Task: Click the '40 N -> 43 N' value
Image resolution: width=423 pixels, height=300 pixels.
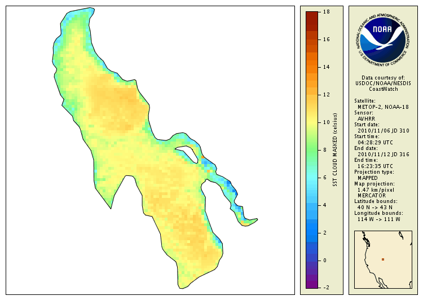Action: click(374, 207)
